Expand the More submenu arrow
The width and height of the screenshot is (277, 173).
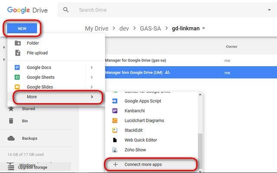click(92, 97)
